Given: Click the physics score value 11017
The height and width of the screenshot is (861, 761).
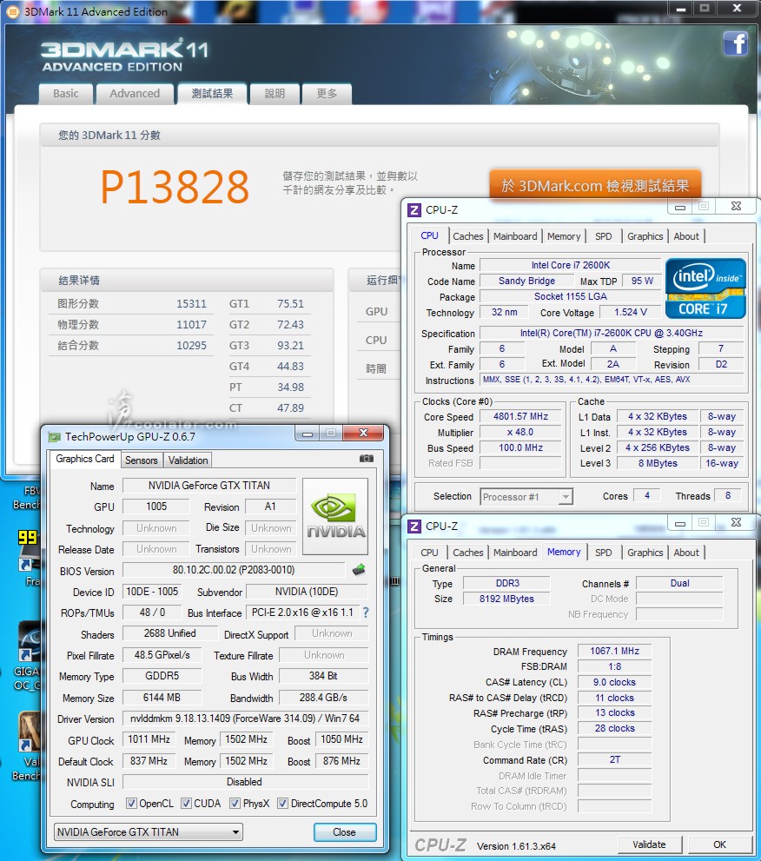Looking at the screenshot, I should (x=191, y=325).
